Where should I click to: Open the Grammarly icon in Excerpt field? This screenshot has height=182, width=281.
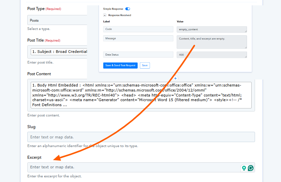click(x=251, y=168)
